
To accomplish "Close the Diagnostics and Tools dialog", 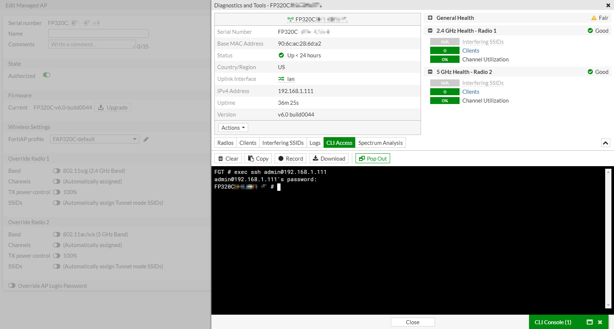I will pos(608,5).
